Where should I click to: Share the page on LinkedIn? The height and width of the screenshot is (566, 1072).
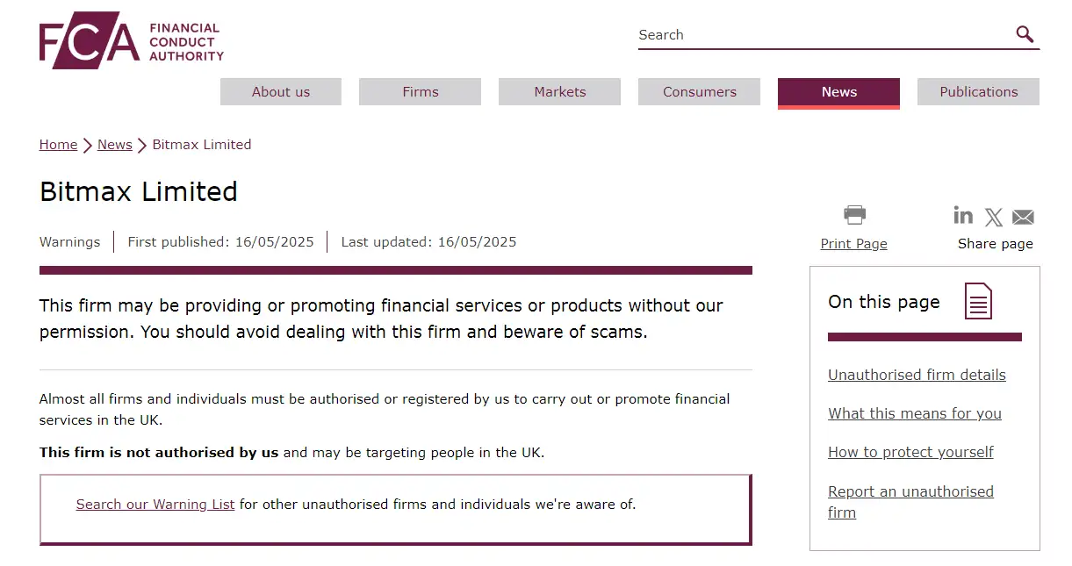click(963, 215)
